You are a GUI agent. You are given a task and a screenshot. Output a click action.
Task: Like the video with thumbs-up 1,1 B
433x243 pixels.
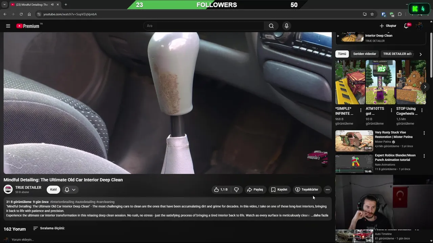pyautogui.click(x=221, y=190)
